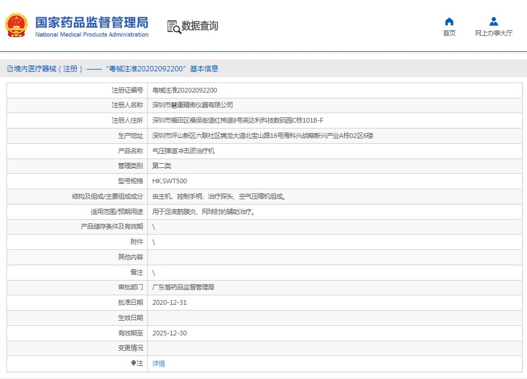Screen dimensions: 527x379
Task: Click the 注册人住所 row label
Action: click(x=127, y=120)
